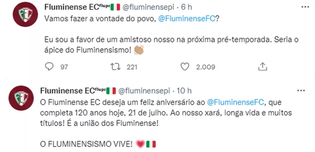Like the first tweet with heart icon

[x=185, y=67]
